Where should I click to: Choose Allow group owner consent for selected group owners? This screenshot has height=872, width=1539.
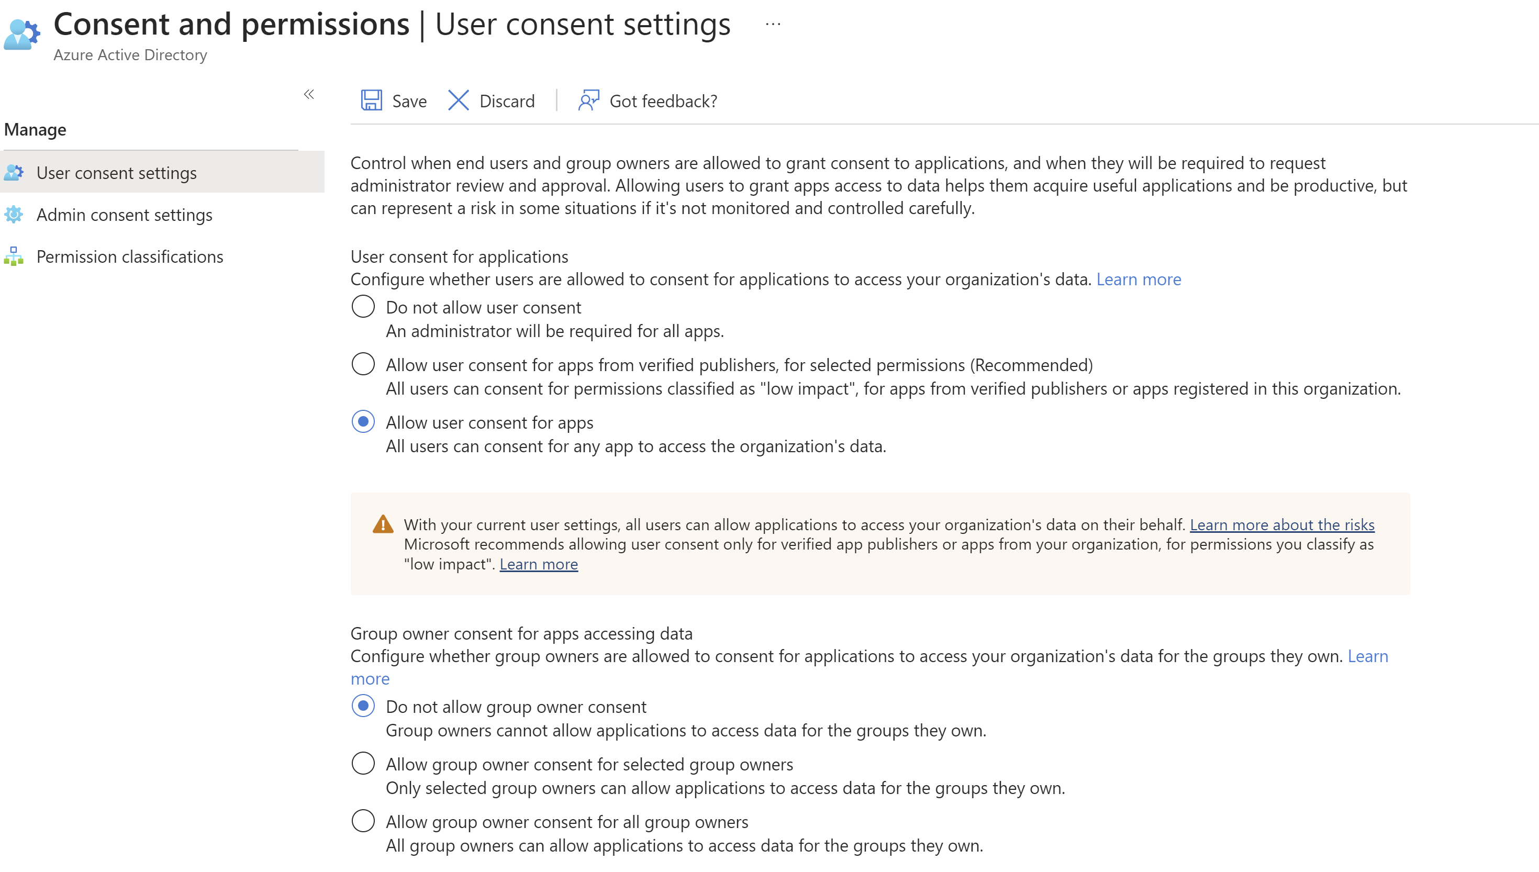(x=363, y=764)
